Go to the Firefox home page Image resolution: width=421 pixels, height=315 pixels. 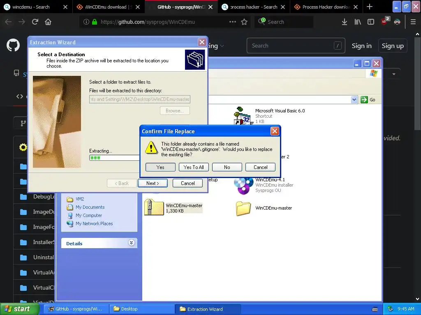48,22
